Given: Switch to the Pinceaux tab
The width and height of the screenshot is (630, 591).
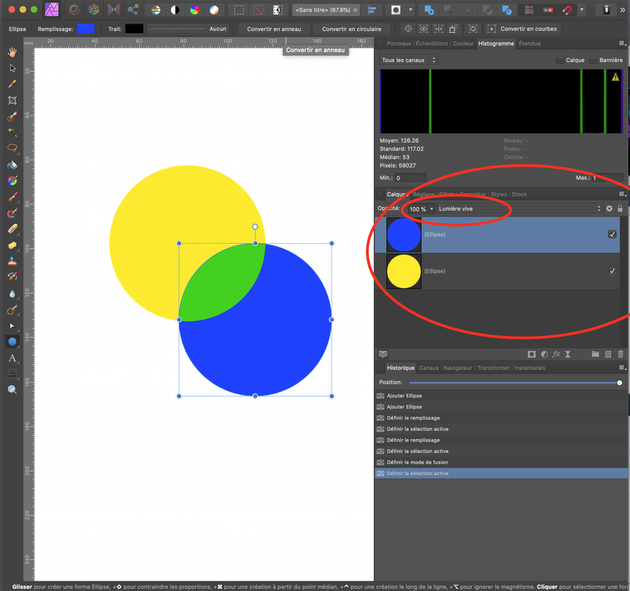Looking at the screenshot, I should click(x=399, y=44).
